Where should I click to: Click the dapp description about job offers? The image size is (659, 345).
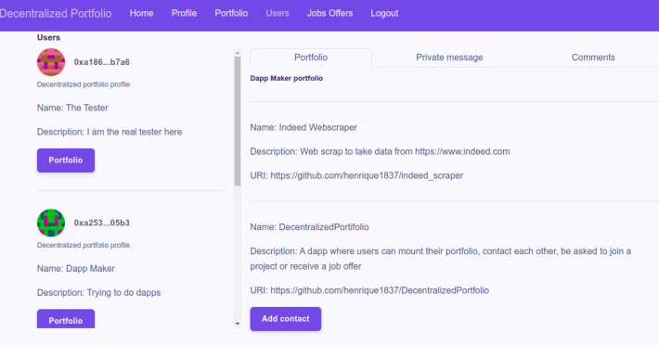[x=441, y=259]
